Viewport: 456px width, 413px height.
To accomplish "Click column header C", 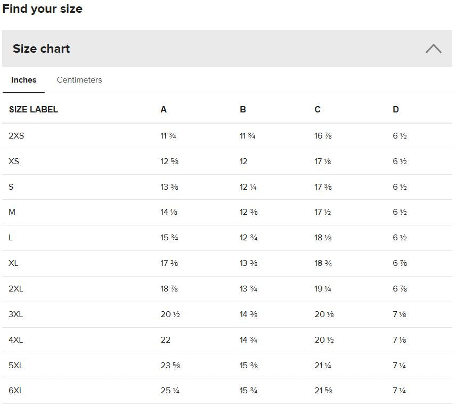I will 317,109.
